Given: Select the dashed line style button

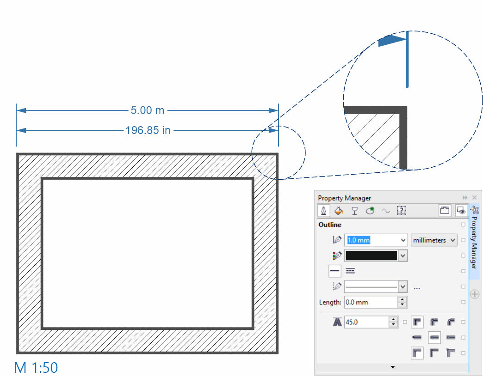Looking at the screenshot, I should [350, 271].
